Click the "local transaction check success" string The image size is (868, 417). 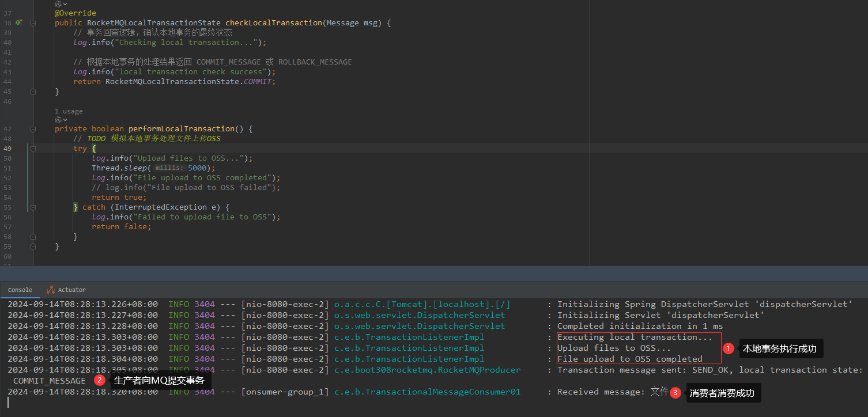pyautogui.click(x=191, y=72)
